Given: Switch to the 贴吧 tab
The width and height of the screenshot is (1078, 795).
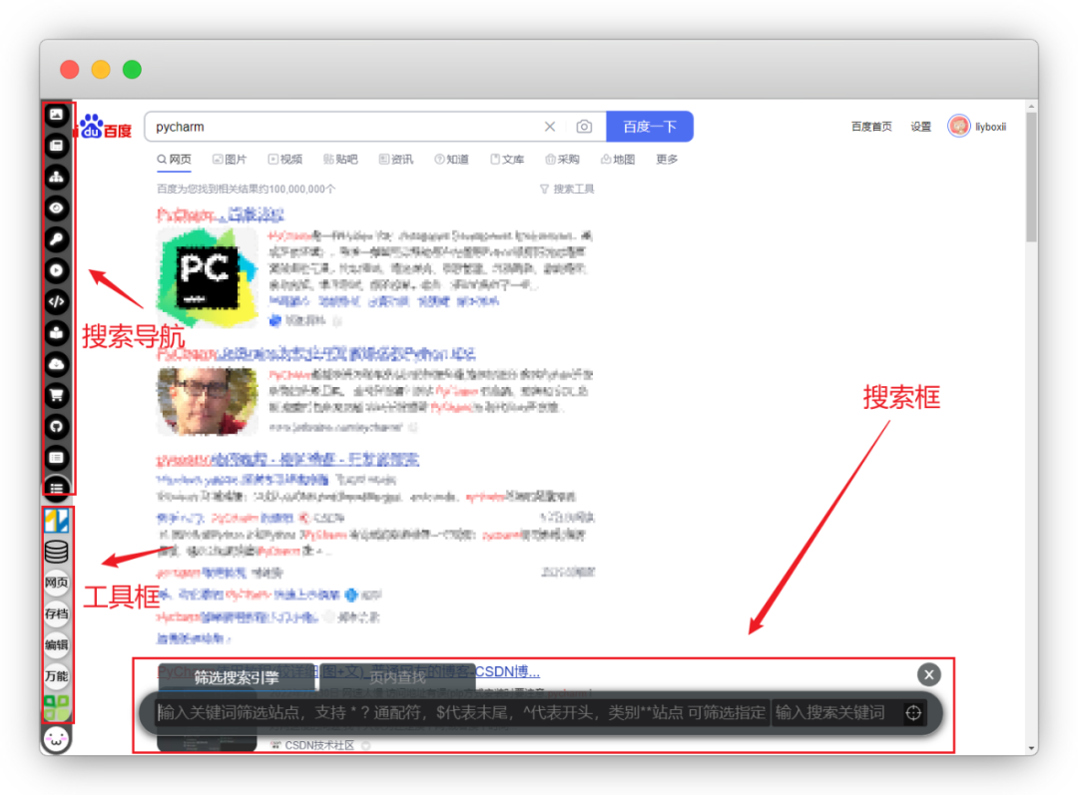Looking at the screenshot, I should (x=340, y=160).
